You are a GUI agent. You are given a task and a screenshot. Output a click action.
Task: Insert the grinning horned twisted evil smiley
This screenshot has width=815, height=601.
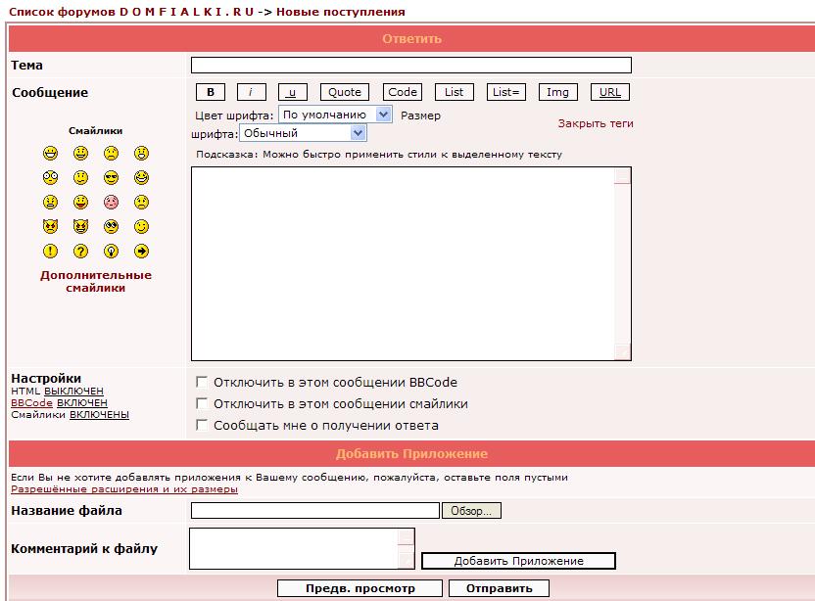pos(80,226)
